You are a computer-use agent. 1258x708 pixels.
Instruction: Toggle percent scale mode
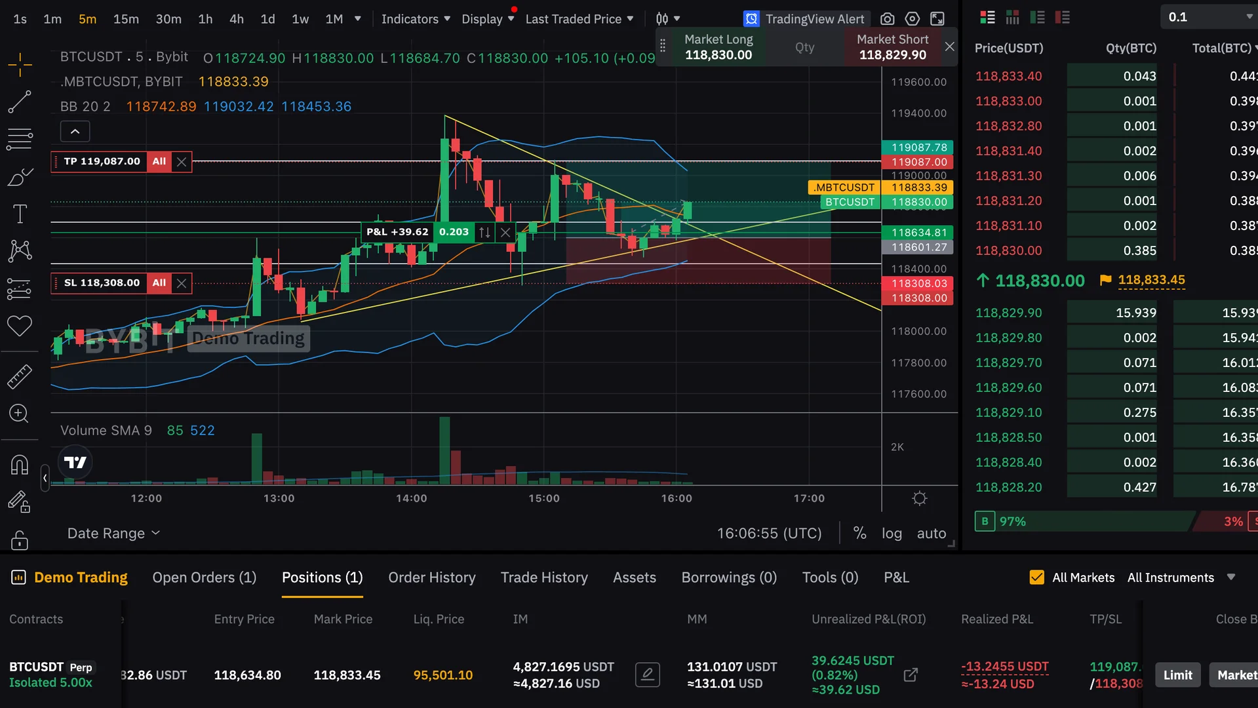(x=859, y=534)
